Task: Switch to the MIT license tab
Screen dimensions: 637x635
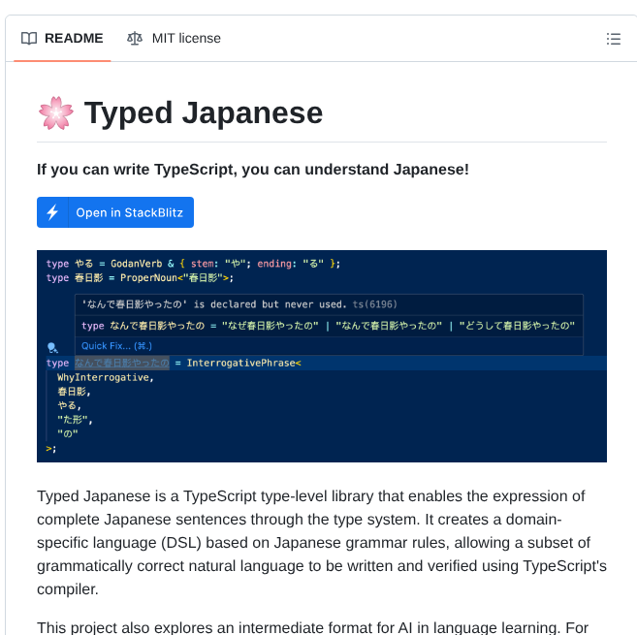Action: pyautogui.click(x=174, y=38)
